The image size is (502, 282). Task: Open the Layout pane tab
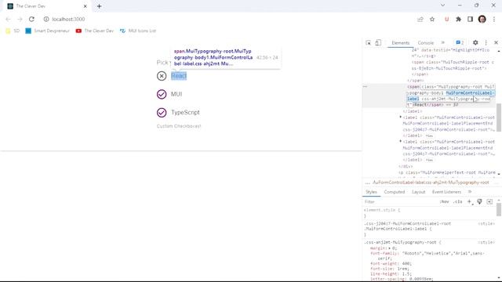(418, 192)
